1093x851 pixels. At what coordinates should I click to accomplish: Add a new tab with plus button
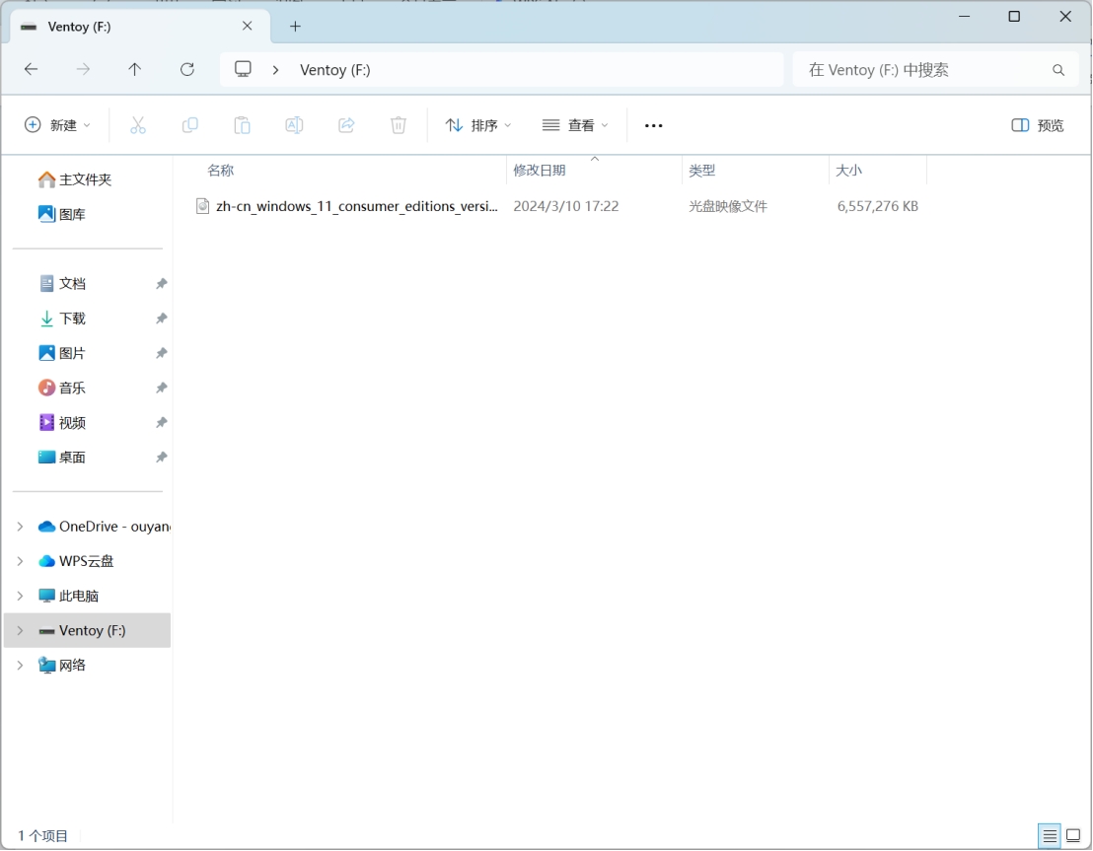point(295,27)
